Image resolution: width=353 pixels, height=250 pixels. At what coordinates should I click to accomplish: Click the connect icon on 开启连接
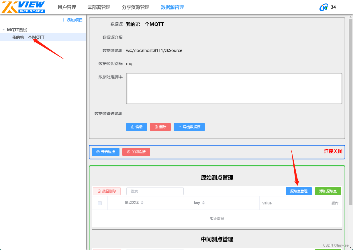[99, 152]
